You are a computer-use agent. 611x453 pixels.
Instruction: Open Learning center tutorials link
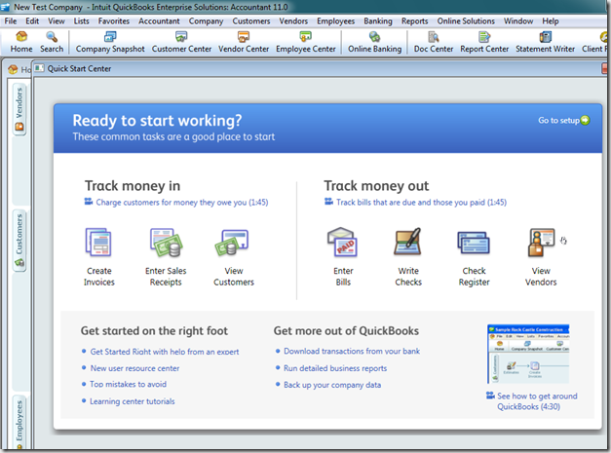133,401
